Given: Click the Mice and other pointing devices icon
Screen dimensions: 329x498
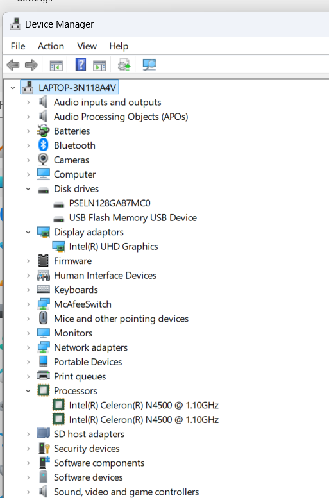Looking at the screenshot, I should 43,319.
